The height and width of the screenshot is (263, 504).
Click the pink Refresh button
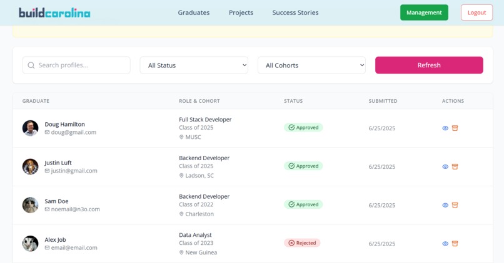(x=429, y=65)
